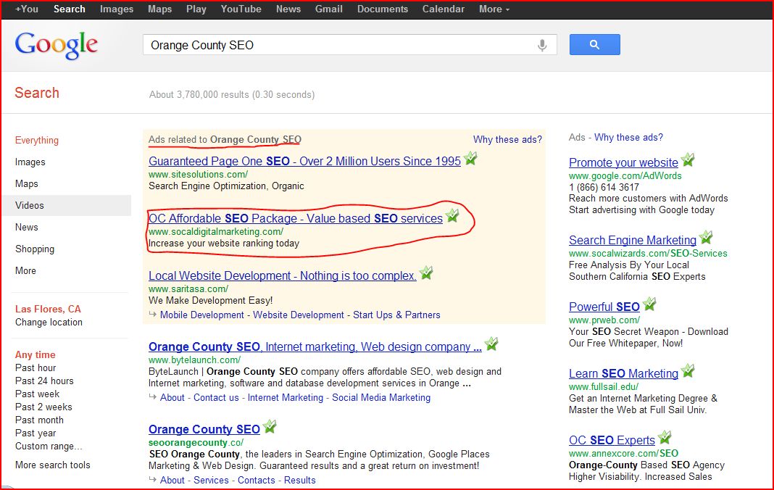Filter results by News in left sidebar
774x490 pixels.
pos(27,227)
